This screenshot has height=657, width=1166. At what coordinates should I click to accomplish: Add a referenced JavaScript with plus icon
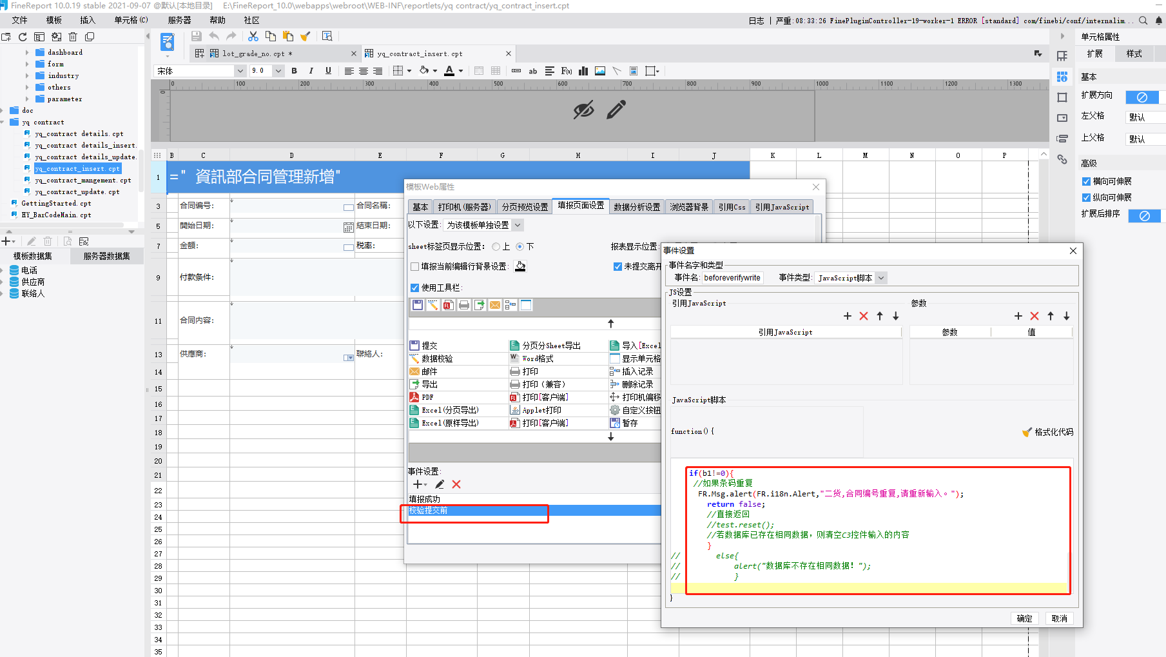pyautogui.click(x=848, y=316)
